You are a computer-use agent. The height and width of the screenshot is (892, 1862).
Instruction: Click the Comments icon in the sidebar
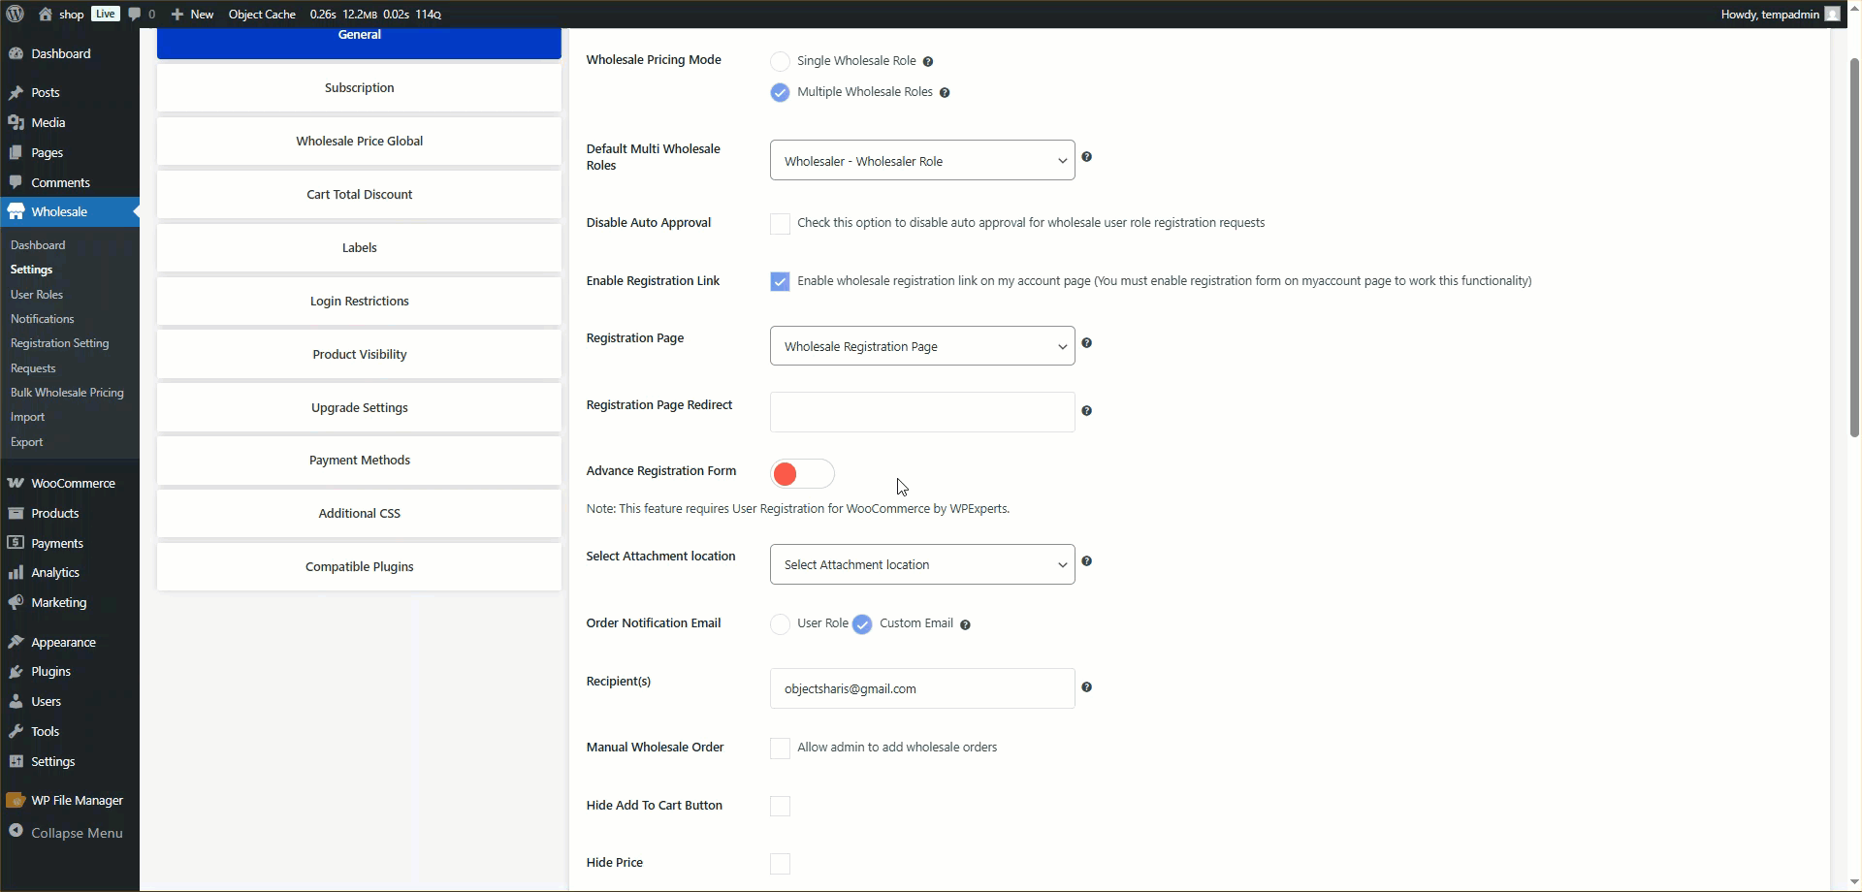[x=16, y=182]
